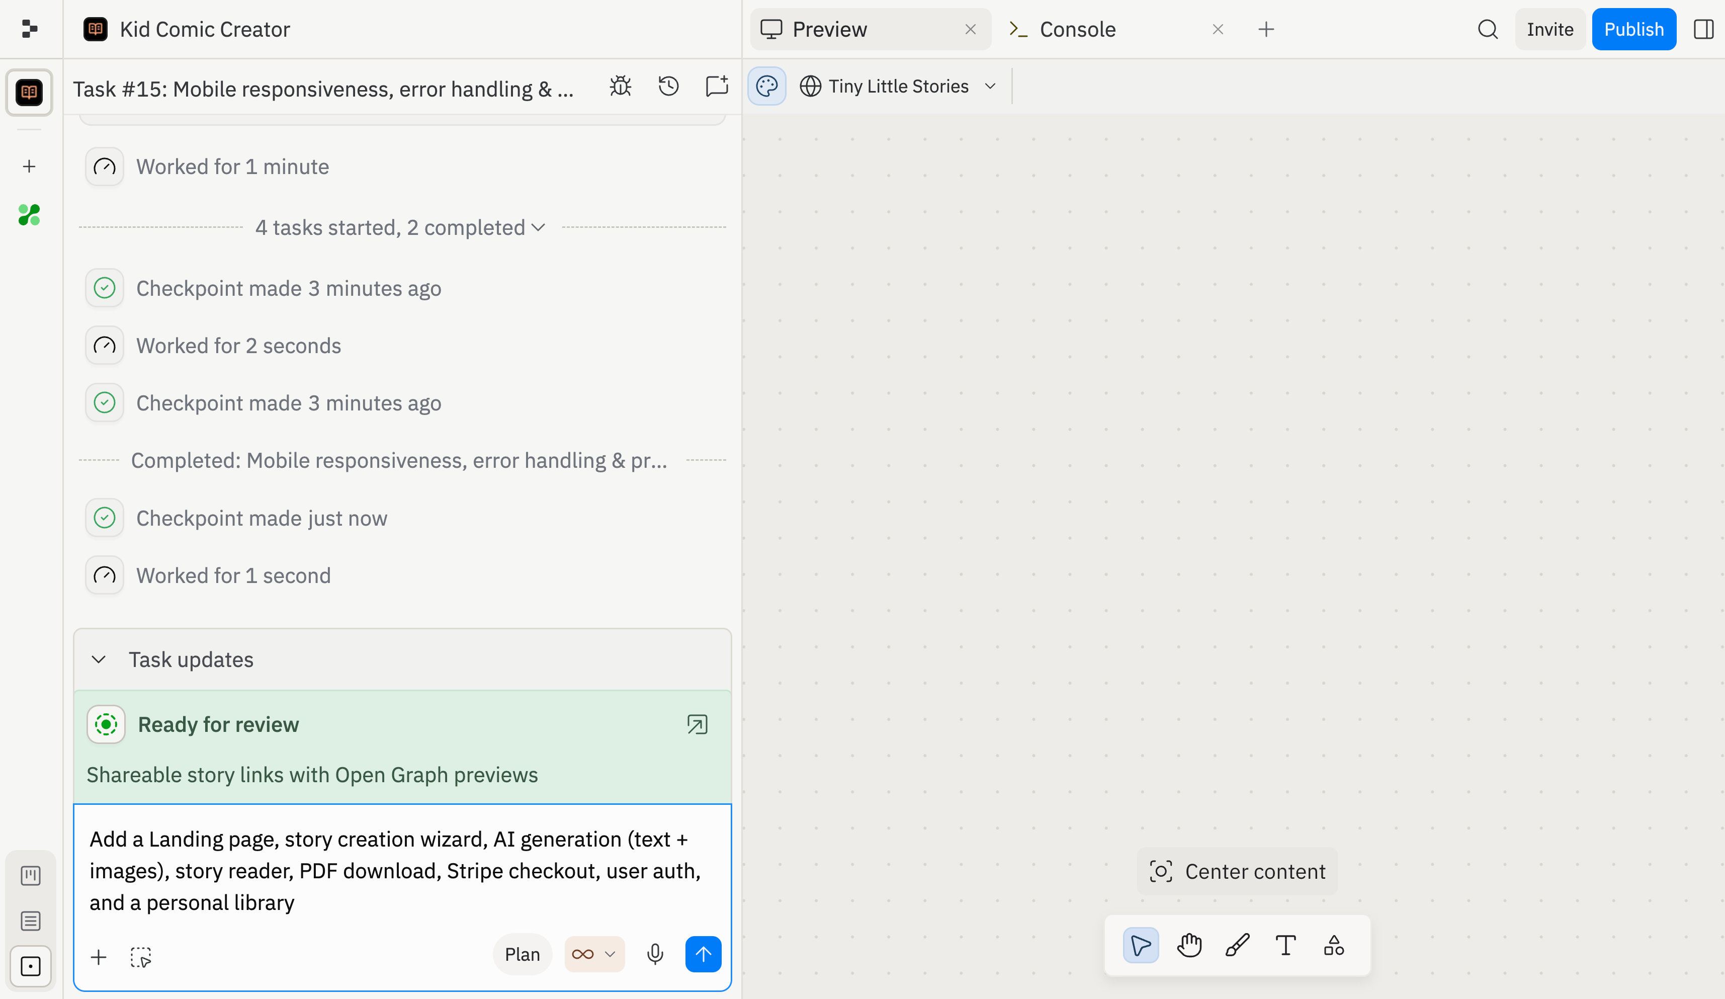Open the bug report tool in task header
1725x999 pixels.
(620, 87)
